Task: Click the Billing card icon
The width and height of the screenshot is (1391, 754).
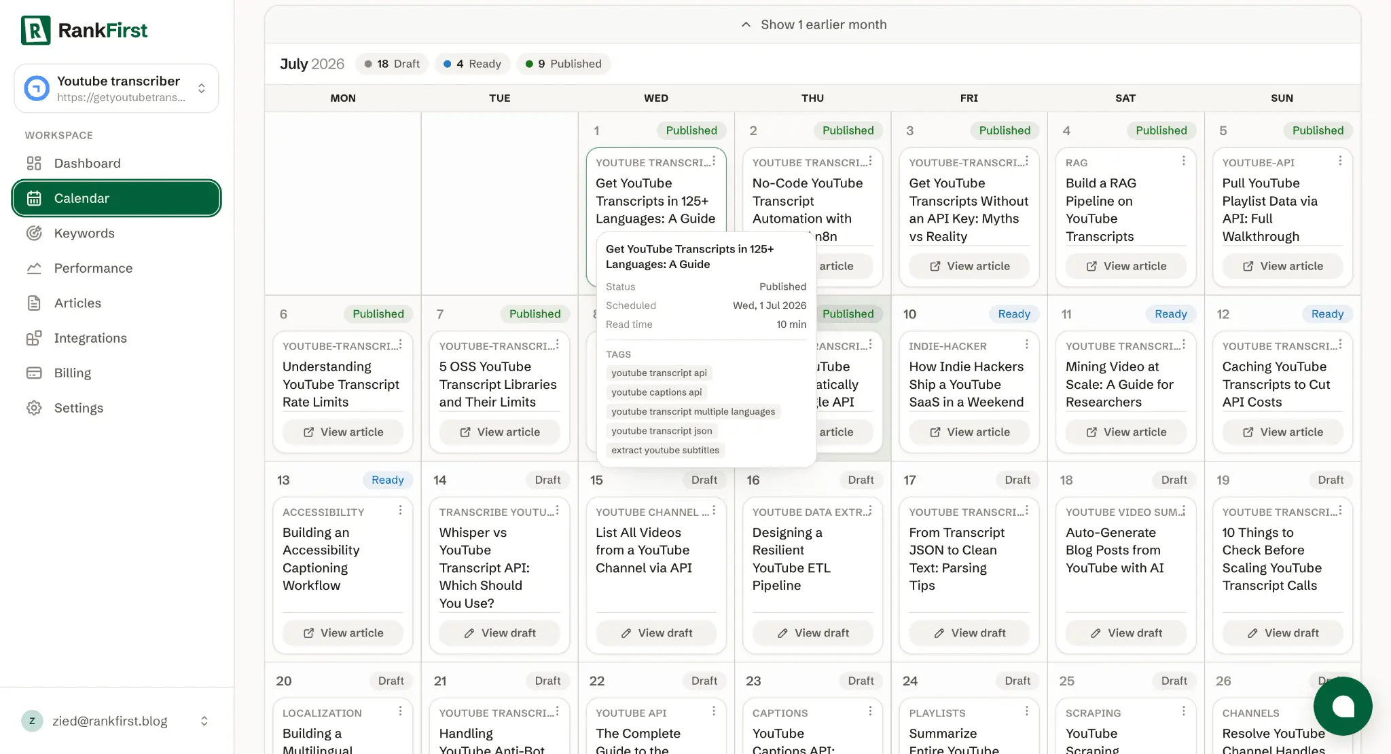Action: [34, 373]
